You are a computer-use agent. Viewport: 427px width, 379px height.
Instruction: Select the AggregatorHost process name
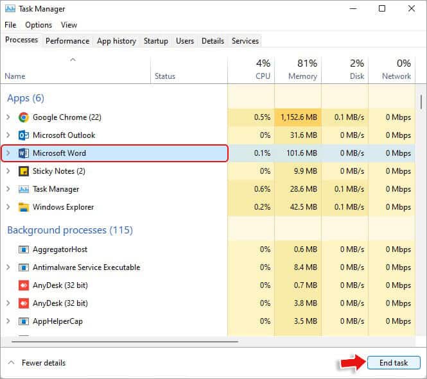[60, 249]
